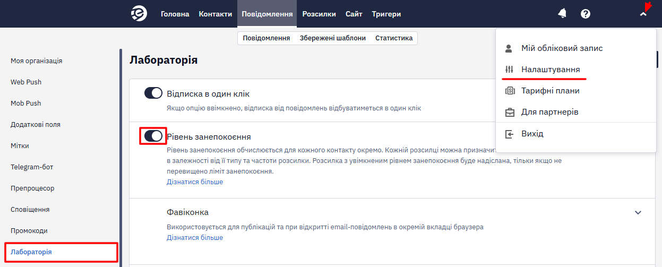The height and width of the screenshot is (267, 662).
Task: Open Промокоди in the sidebar
Action: [x=29, y=231]
